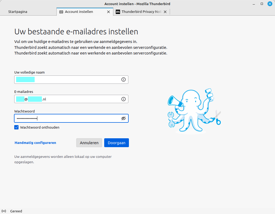
Task: Close the Thunderbird Privacy Notice tab
Action: pos(165,12)
